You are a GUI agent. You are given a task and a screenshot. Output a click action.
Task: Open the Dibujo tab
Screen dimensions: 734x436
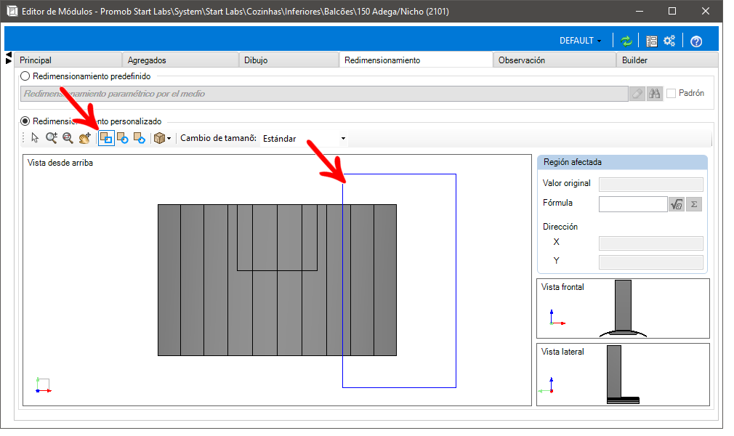[289, 60]
